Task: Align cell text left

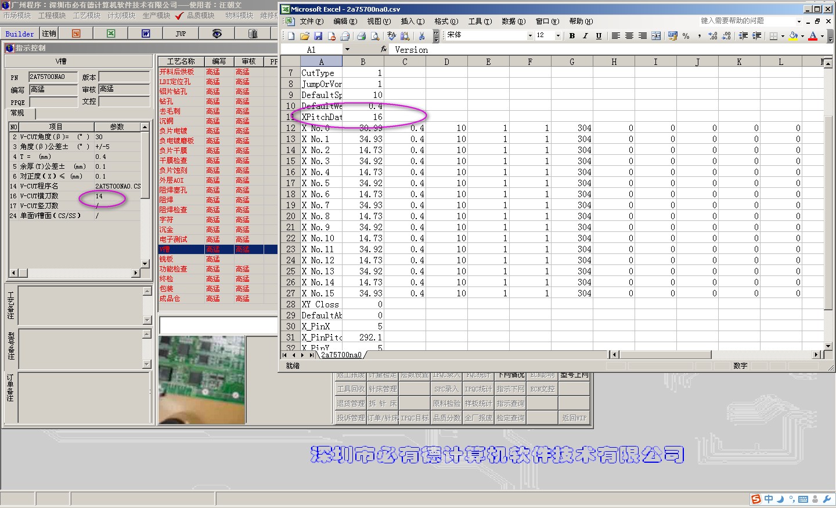Action: [x=616, y=36]
